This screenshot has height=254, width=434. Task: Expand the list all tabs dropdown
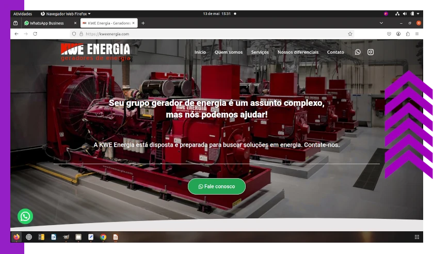click(381, 23)
